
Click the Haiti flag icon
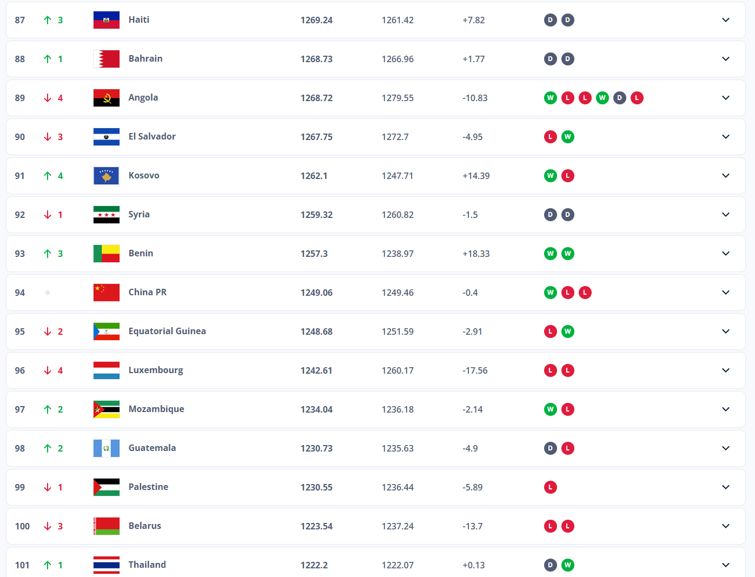(x=106, y=20)
